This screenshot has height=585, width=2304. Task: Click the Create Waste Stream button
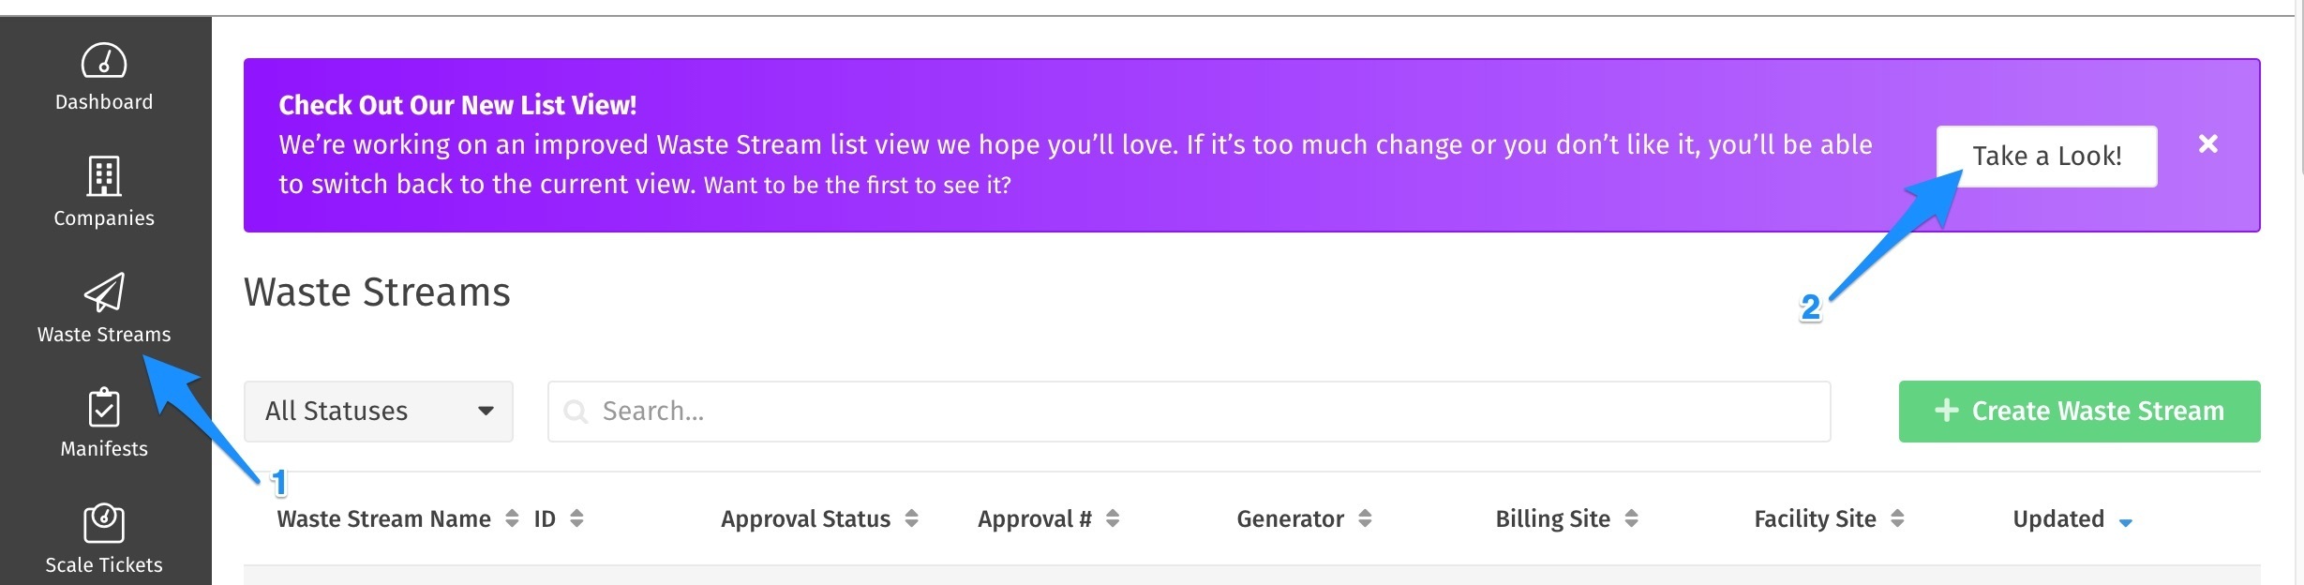pyautogui.click(x=2080, y=412)
